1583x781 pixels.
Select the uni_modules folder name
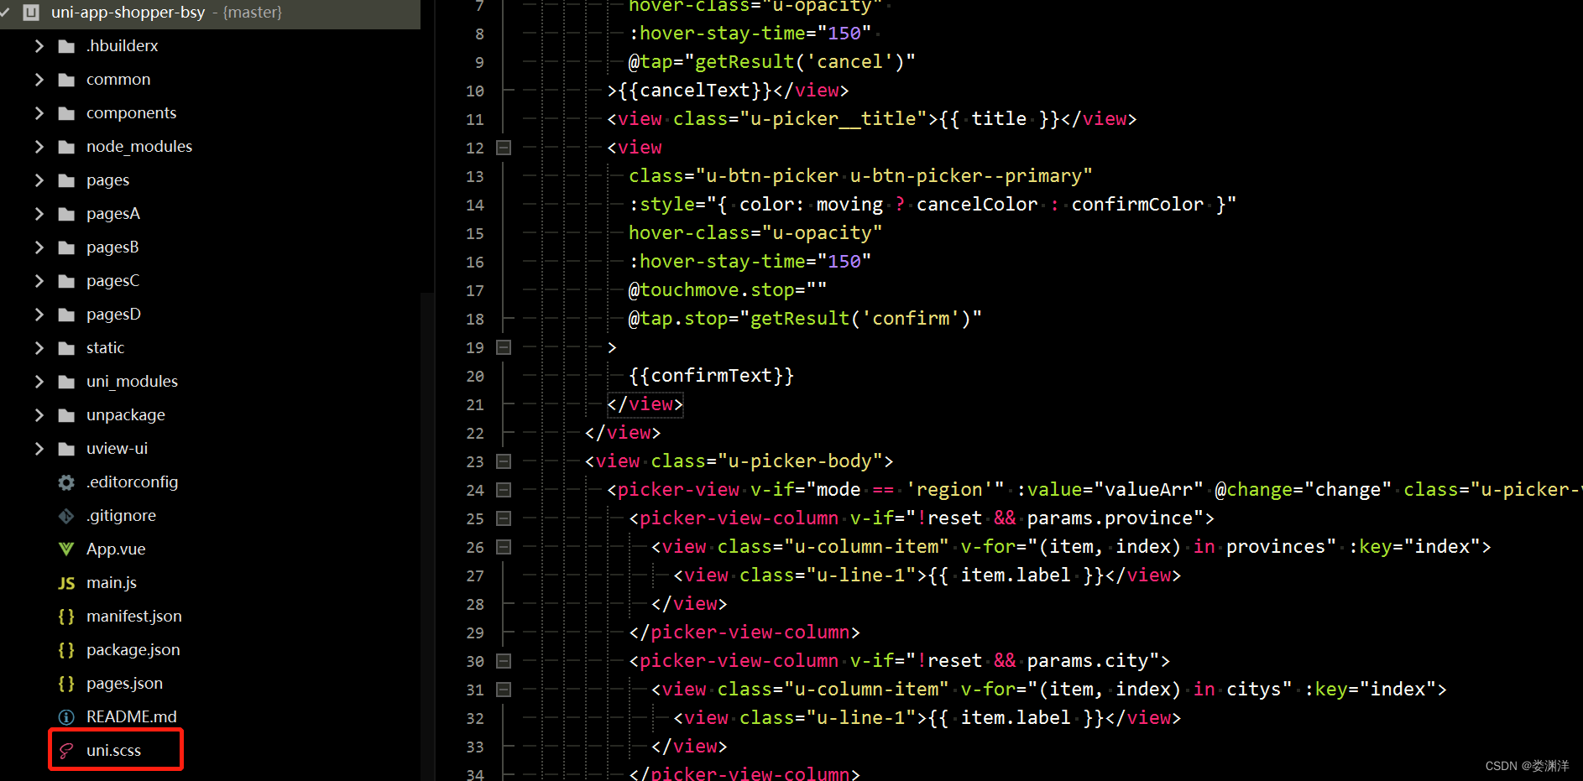point(133,382)
